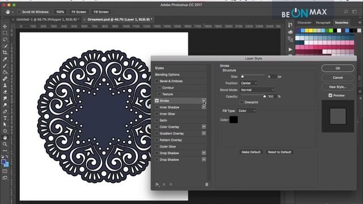This screenshot has width=363, height=204.
Task: Open the Actions panel play icon
Action: click(290, 49)
